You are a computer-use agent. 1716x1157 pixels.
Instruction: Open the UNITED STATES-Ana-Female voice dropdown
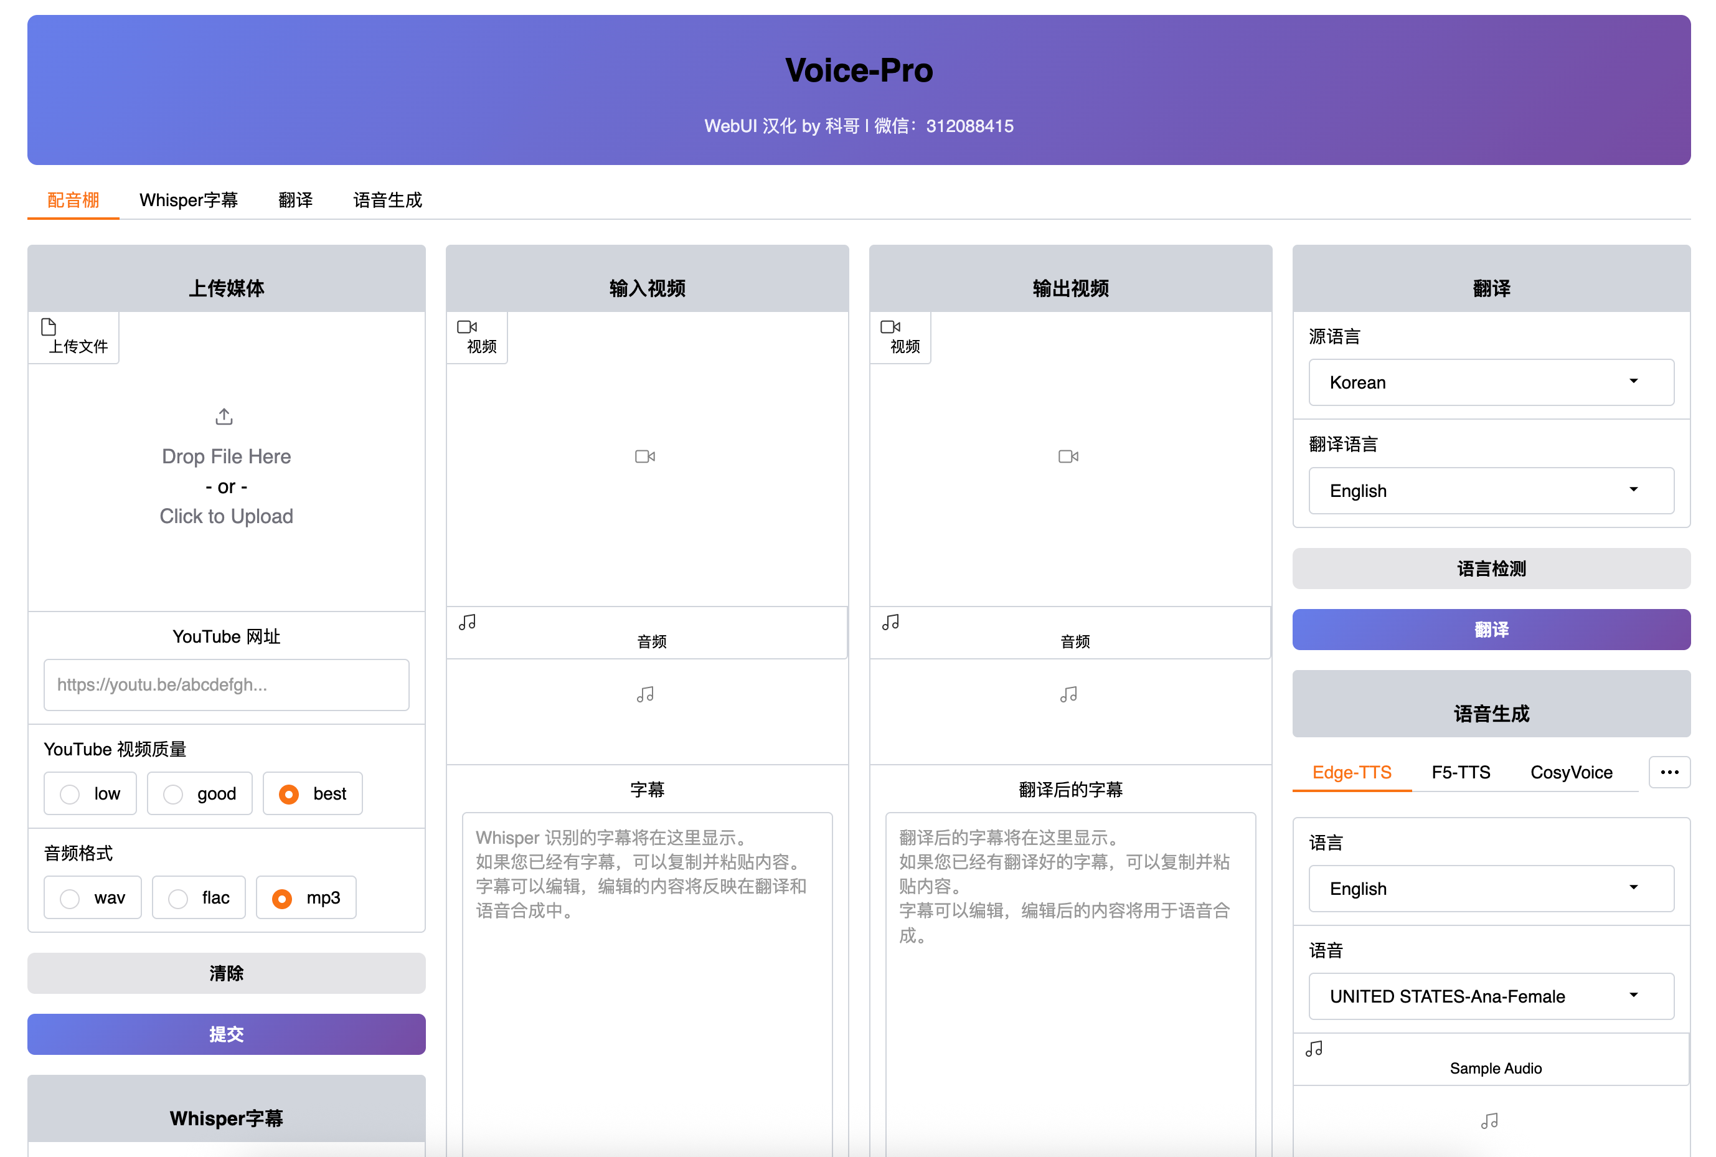pyautogui.click(x=1490, y=996)
